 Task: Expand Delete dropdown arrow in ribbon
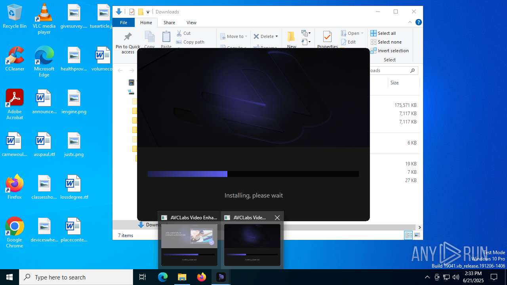pyautogui.click(x=276, y=36)
